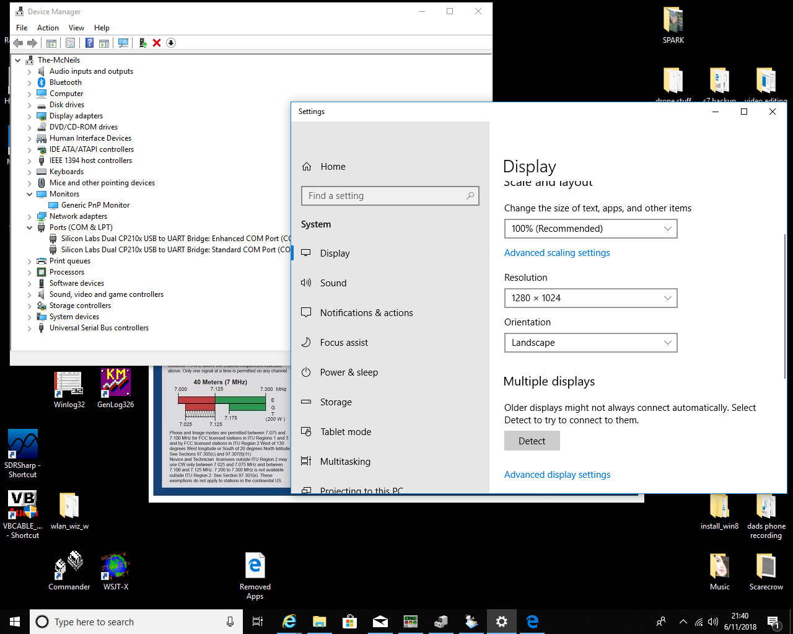Open the Help menu in Device Manager
This screenshot has height=634, width=793.
[102, 28]
